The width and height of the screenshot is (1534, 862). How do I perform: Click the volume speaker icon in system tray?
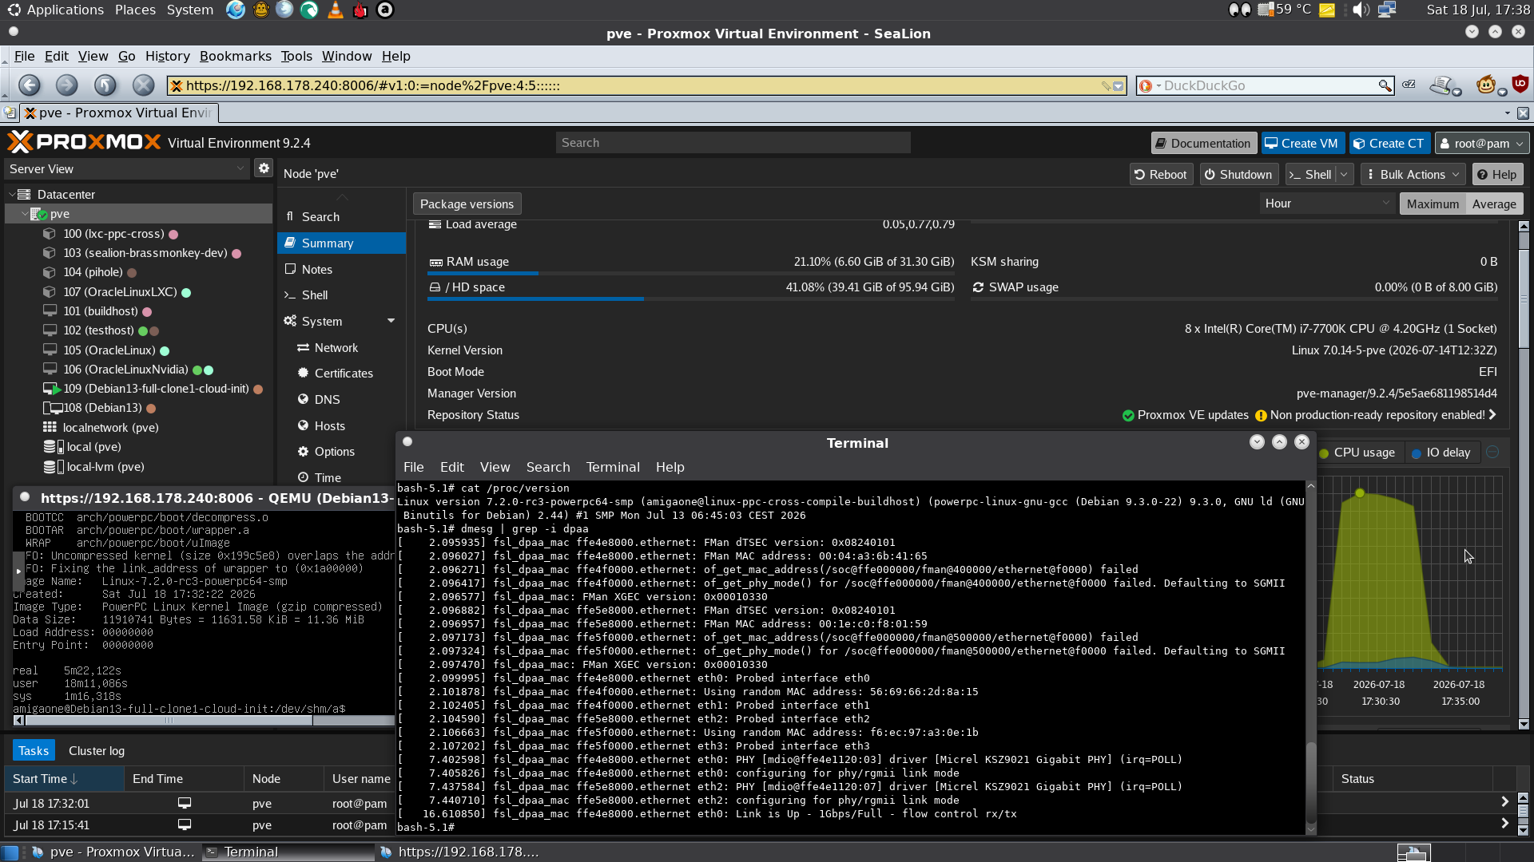tap(1361, 10)
